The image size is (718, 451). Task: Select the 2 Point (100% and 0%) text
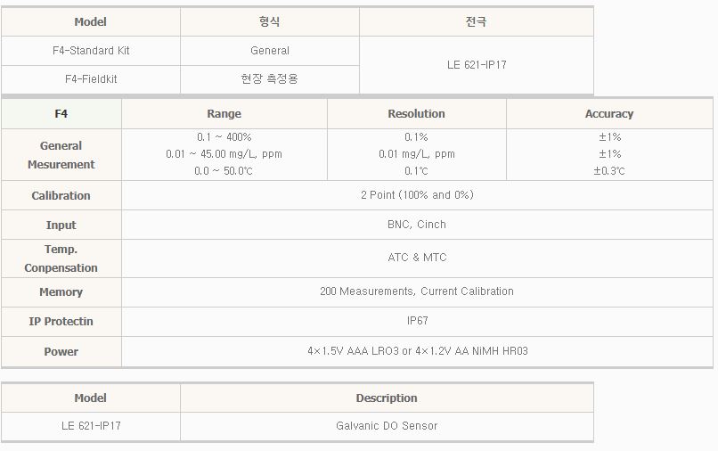tap(417, 195)
